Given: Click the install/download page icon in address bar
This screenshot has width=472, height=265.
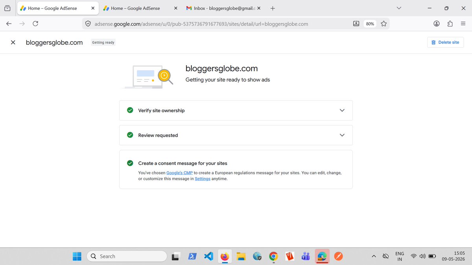Looking at the screenshot, I should (356, 24).
